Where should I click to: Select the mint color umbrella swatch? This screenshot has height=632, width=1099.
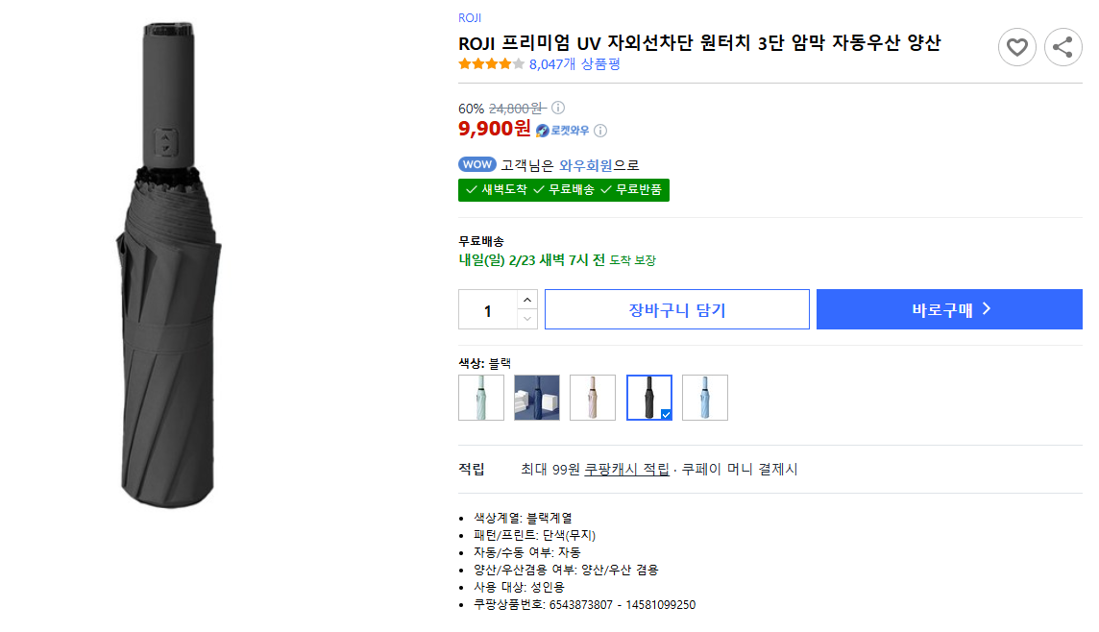(x=481, y=398)
